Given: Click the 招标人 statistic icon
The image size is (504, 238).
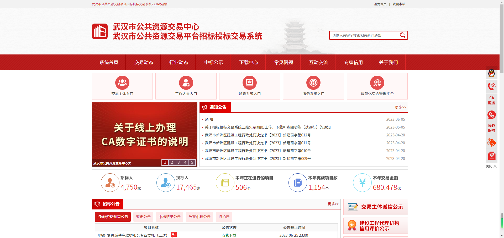Looking at the screenshot, I should pyautogui.click(x=110, y=182).
